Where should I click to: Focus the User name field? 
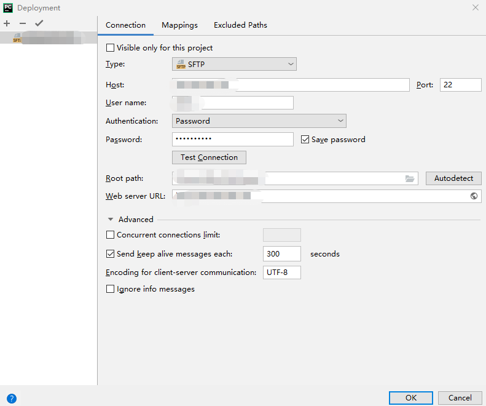point(233,103)
